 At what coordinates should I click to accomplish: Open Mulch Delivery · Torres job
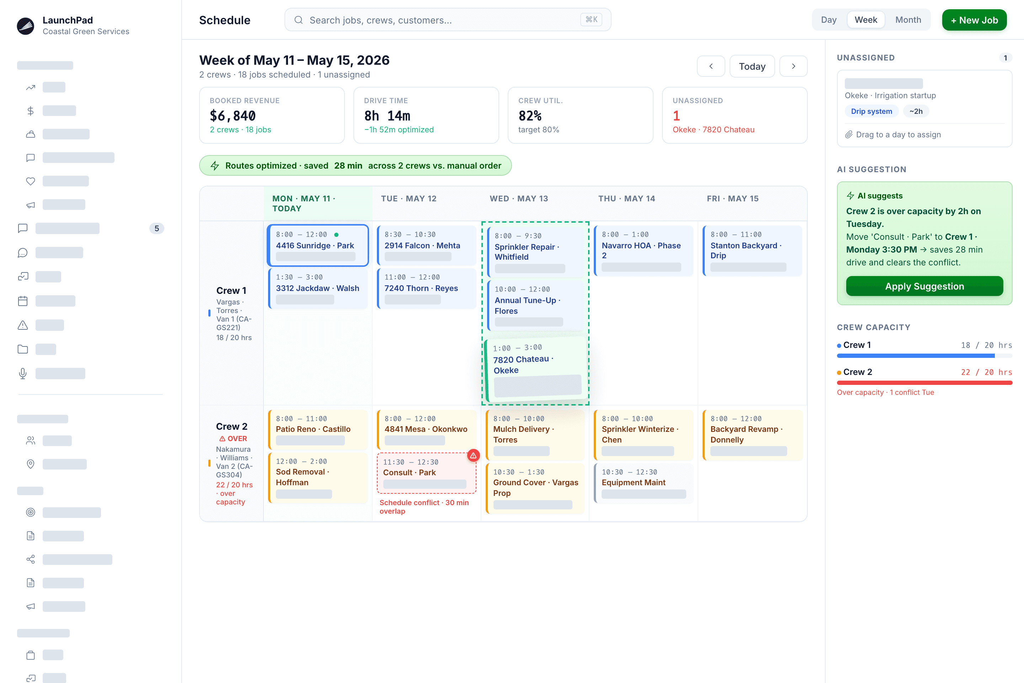[x=535, y=435]
